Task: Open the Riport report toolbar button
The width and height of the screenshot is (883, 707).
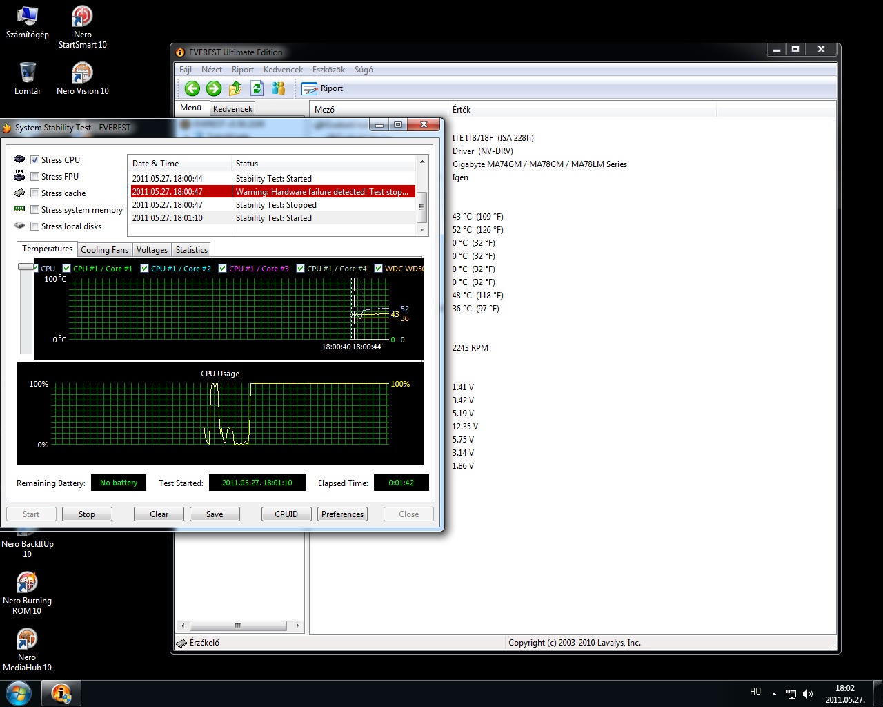Action: pos(323,88)
